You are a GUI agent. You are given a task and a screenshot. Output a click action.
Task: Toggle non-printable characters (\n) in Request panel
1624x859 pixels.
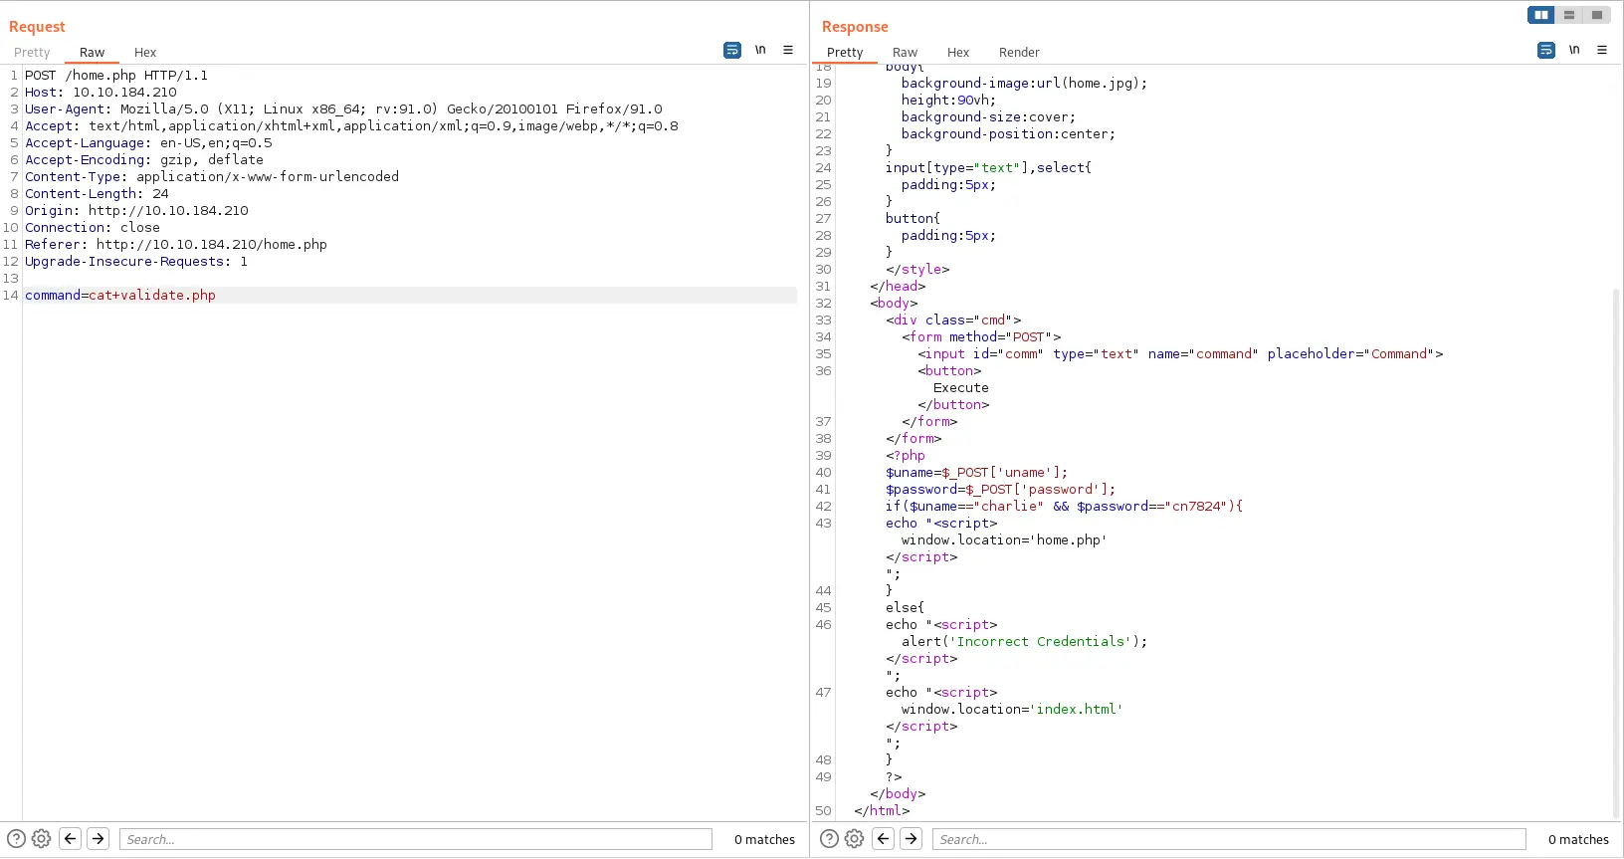[x=760, y=50]
